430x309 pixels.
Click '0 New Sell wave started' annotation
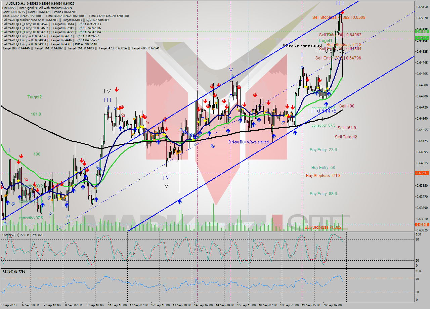302,45
